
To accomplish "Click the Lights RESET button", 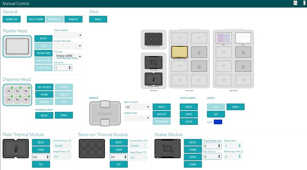I will point(236,107).
